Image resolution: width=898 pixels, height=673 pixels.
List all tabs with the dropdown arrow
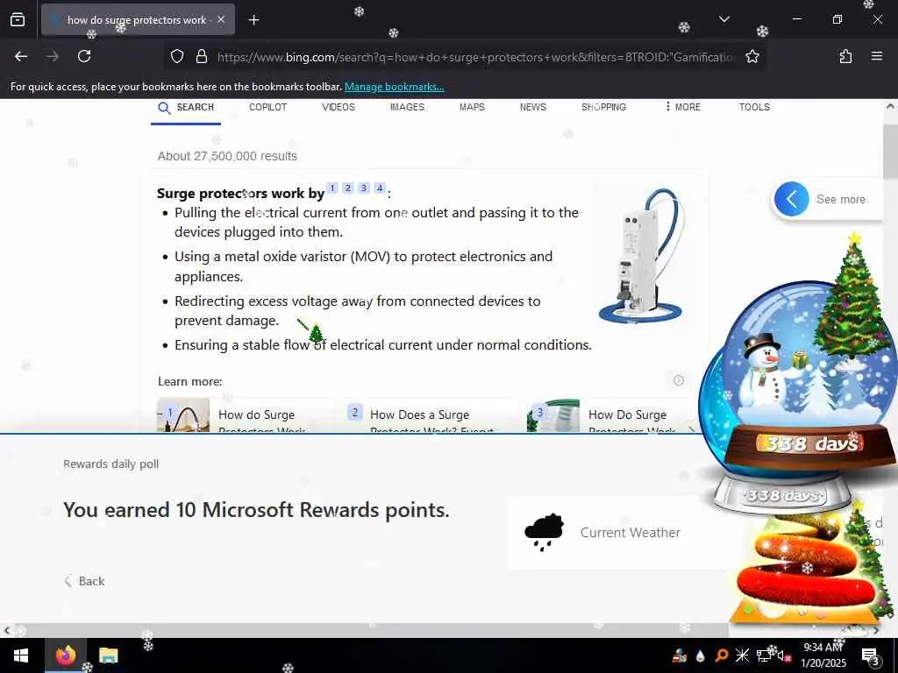[x=724, y=19]
